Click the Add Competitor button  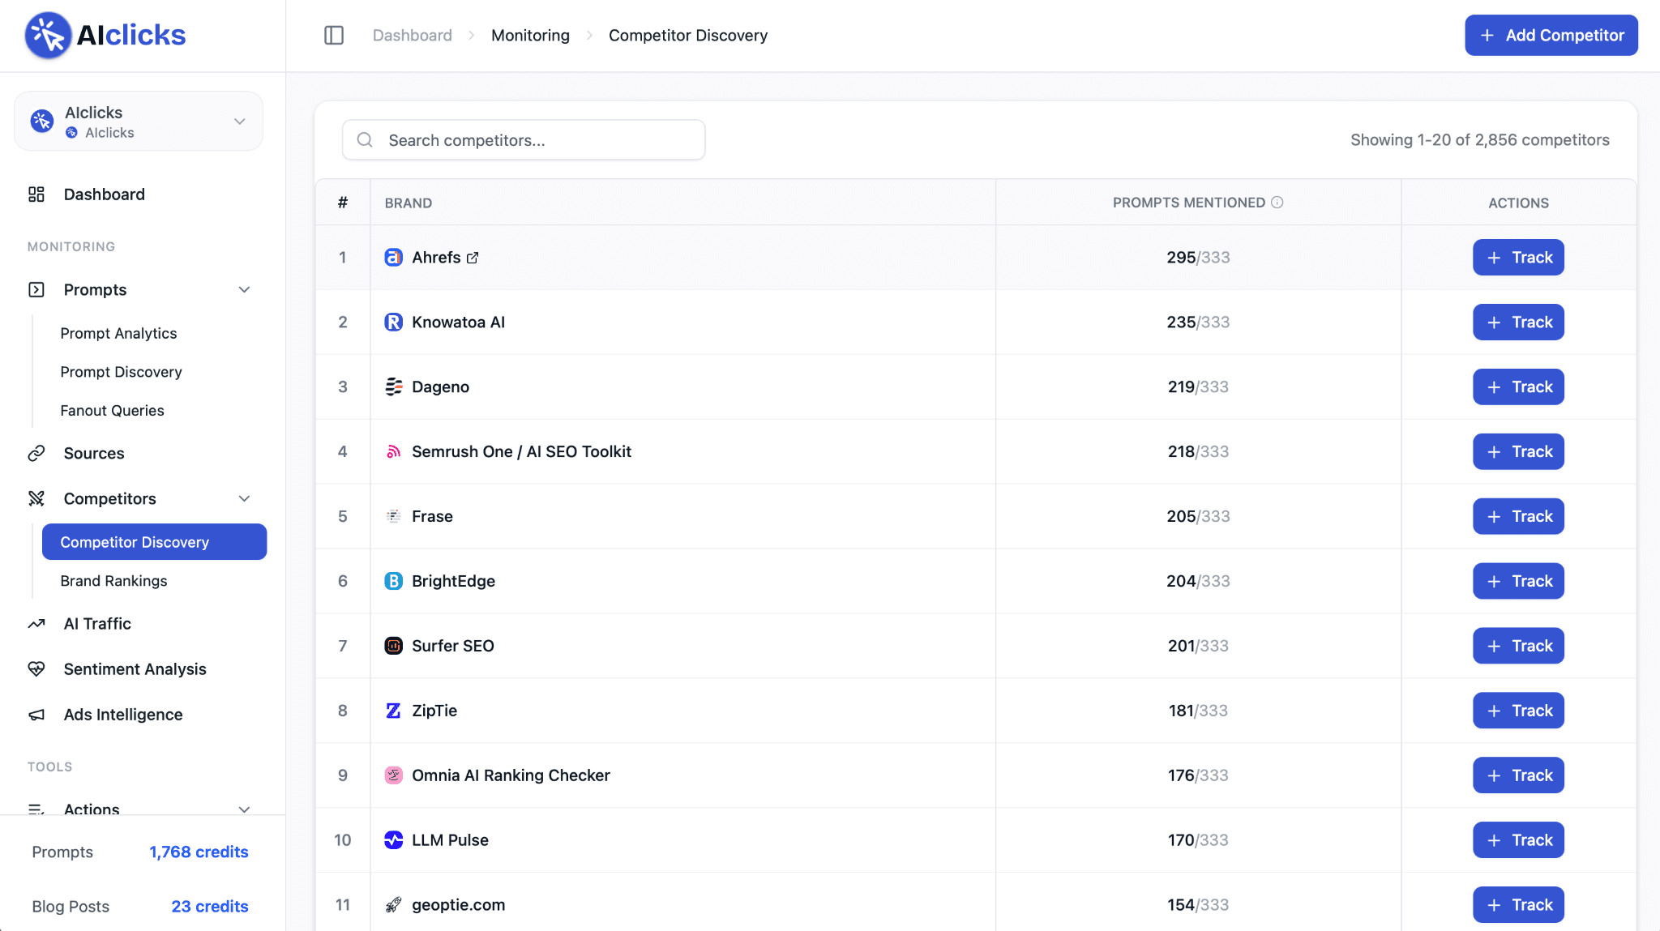[x=1551, y=35]
